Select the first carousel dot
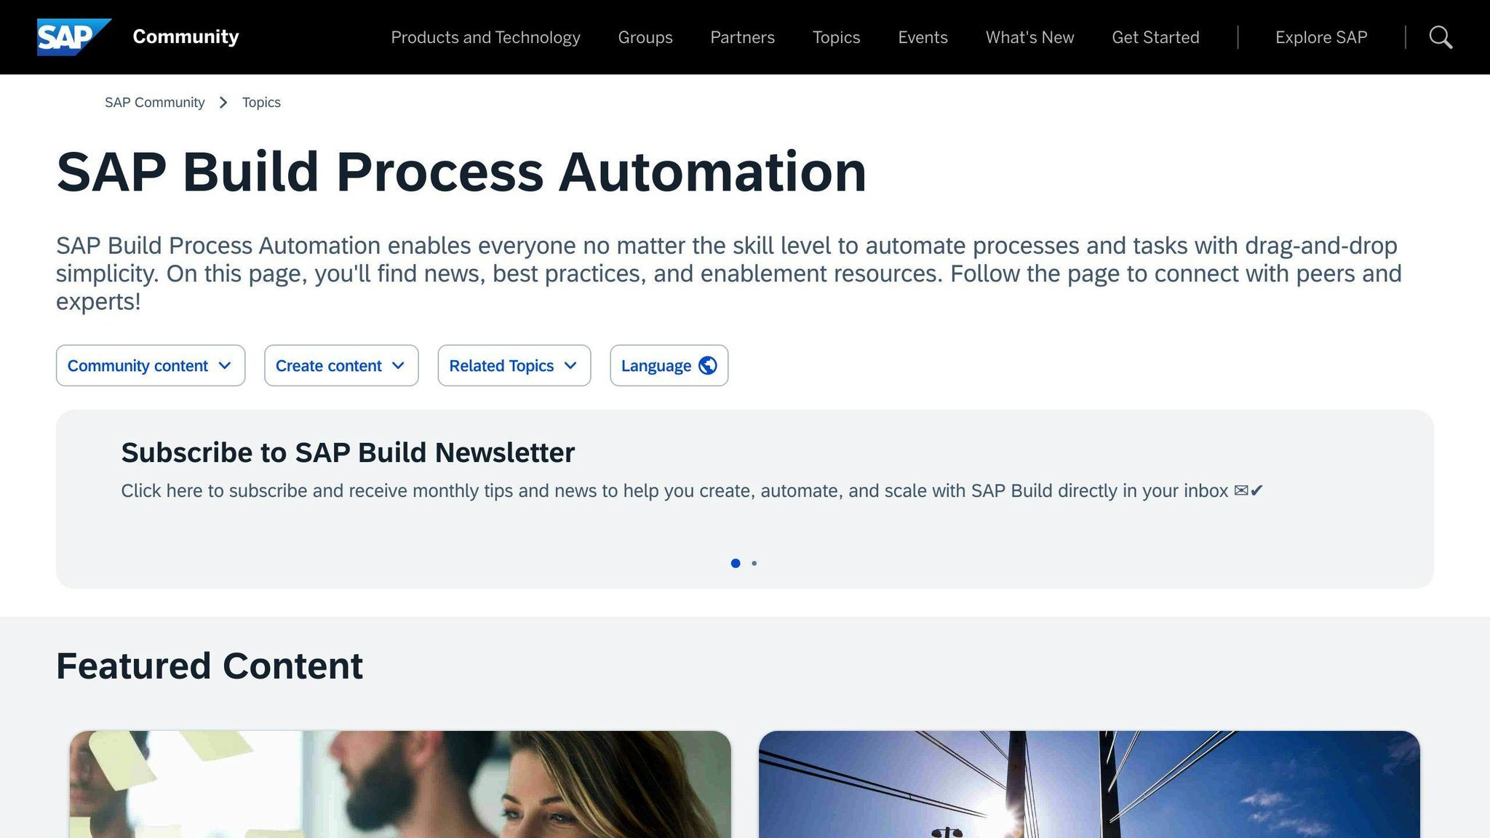The image size is (1490, 838). pyautogui.click(x=736, y=563)
